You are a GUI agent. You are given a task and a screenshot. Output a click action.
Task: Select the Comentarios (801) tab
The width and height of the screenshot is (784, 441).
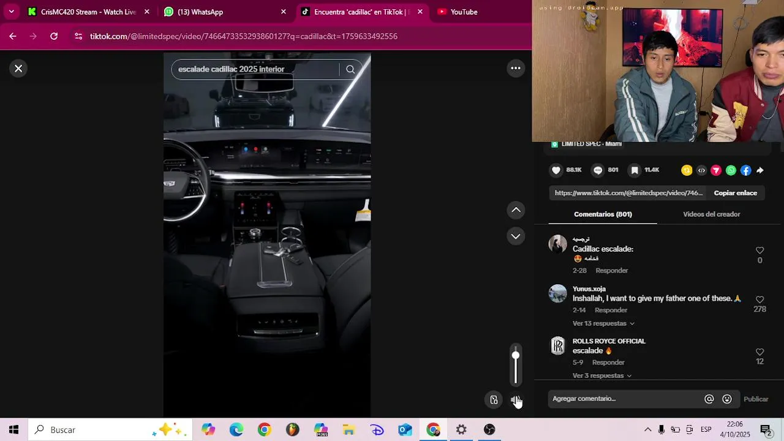tap(603, 214)
